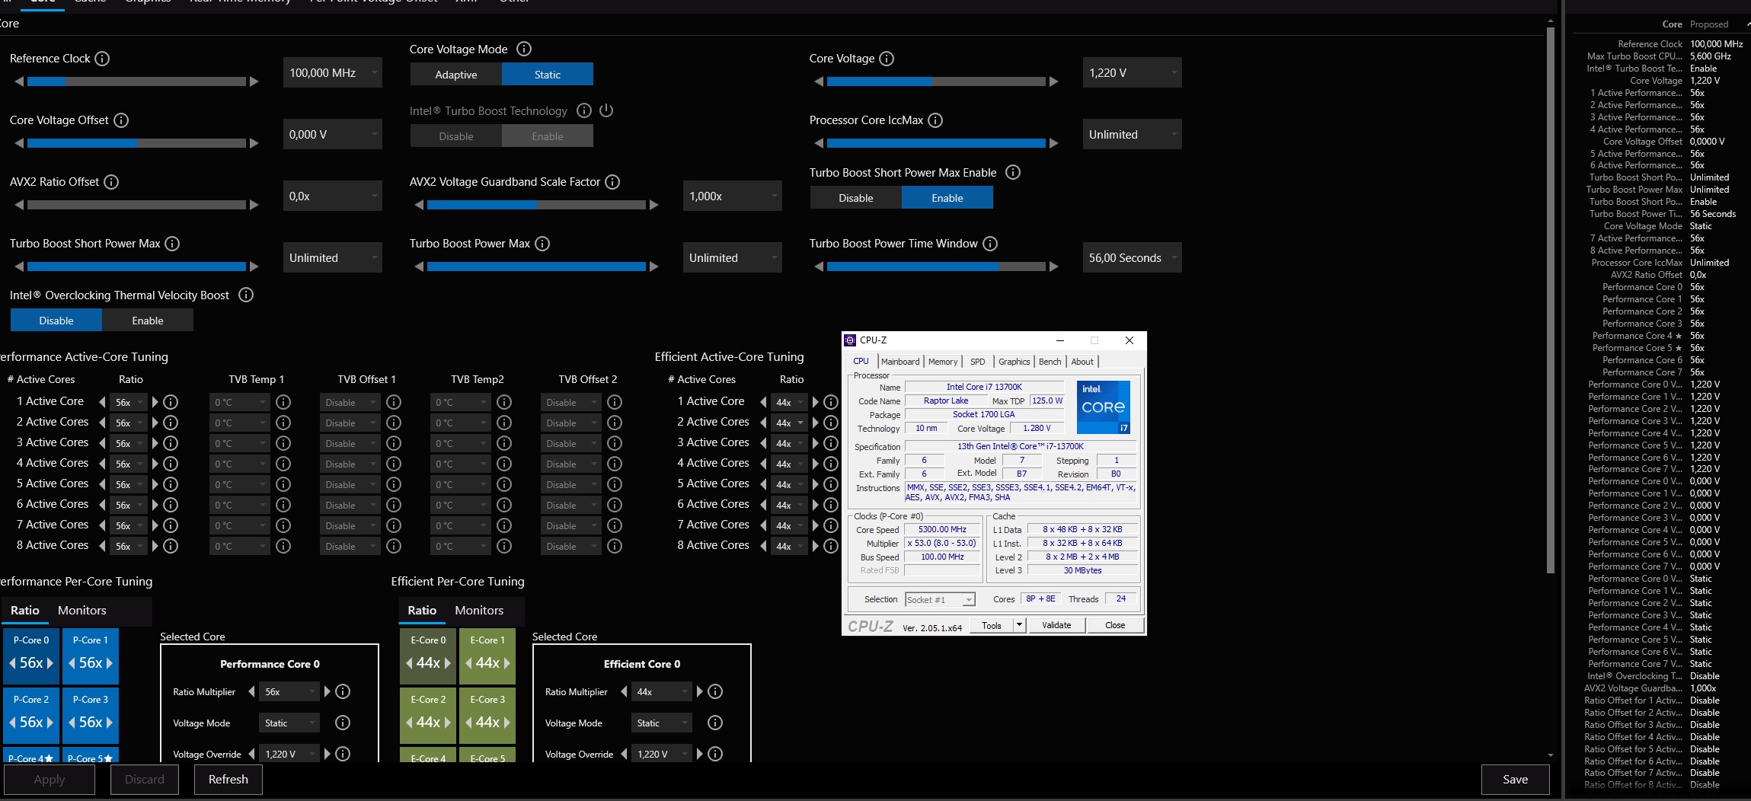The width and height of the screenshot is (1751, 801).
Task: Click TVB Offset 2 info icon in 1 Active Core row
Action: click(x=615, y=402)
